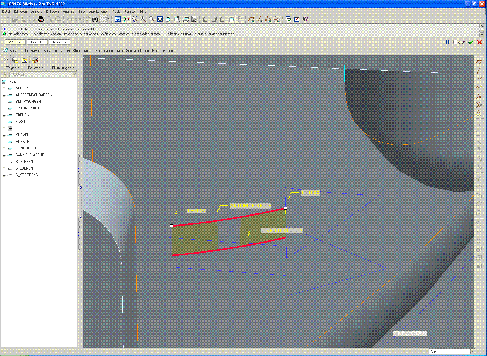Open the Ansicht menu
This screenshot has height=356, width=487.
click(36, 12)
